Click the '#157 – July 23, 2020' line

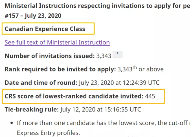(33, 15)
